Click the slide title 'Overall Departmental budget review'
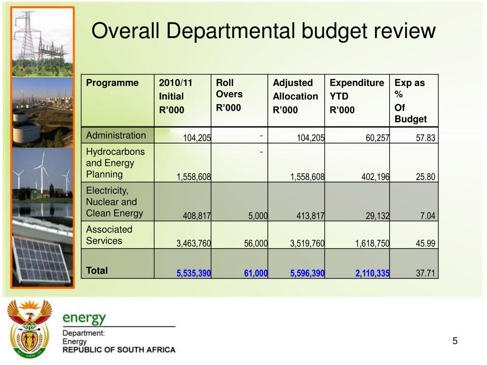 (x=263, y=31)
